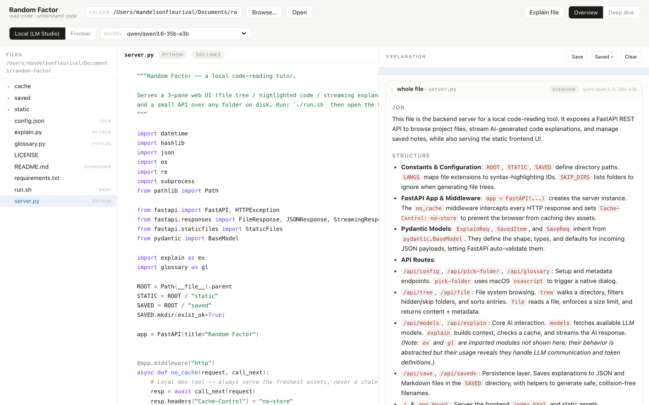Open the LICENSE file

[x=58, y=155]
